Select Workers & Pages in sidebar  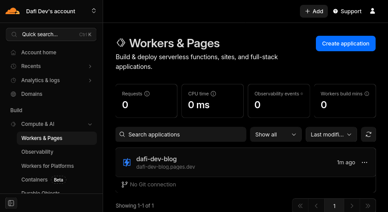pos(57,138)
